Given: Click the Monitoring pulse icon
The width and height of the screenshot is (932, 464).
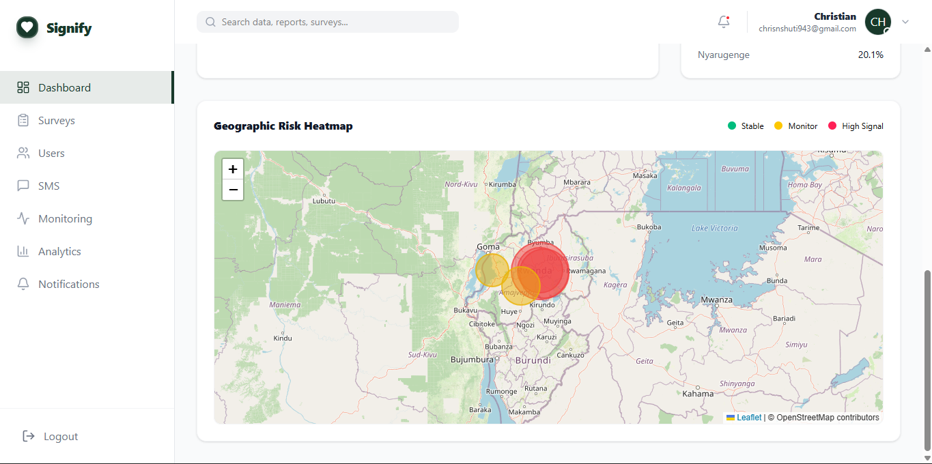Looking at the screenshot, I should pos(23,218).
